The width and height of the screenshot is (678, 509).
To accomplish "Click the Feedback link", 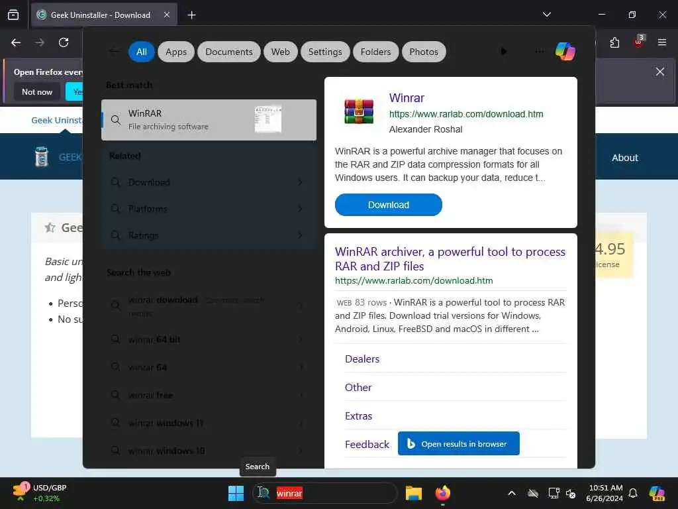I will (x=367, y=445).
